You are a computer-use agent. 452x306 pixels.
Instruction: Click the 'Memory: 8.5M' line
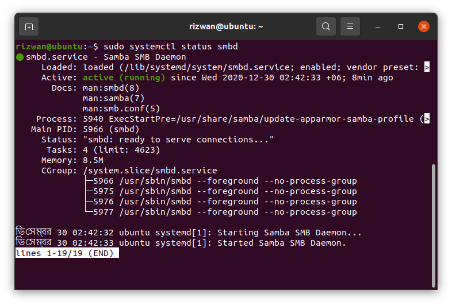(72, 160)
